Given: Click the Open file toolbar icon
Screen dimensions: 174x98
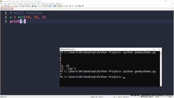Looking at the screenshot, I should pos(4,6).
